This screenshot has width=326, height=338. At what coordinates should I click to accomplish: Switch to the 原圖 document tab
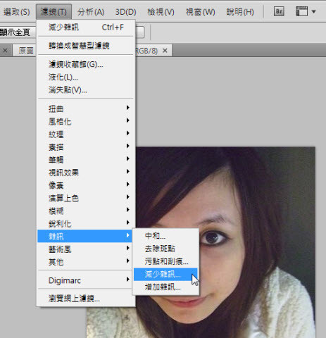pyautogui.click(x=26, y=51)
